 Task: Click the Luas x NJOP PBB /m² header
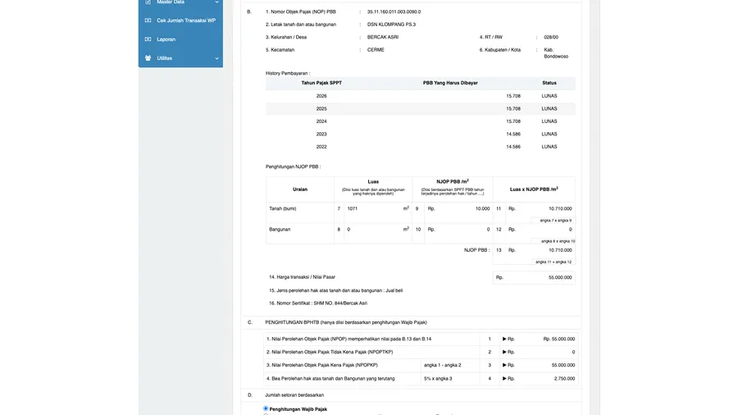coord(534,189)
